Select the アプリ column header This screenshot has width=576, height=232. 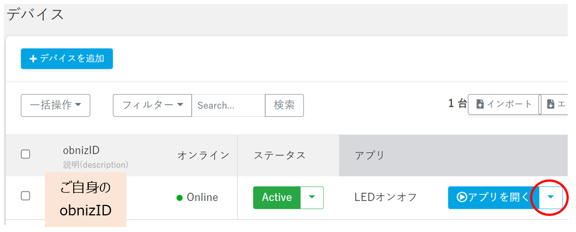tap(370, 155)
